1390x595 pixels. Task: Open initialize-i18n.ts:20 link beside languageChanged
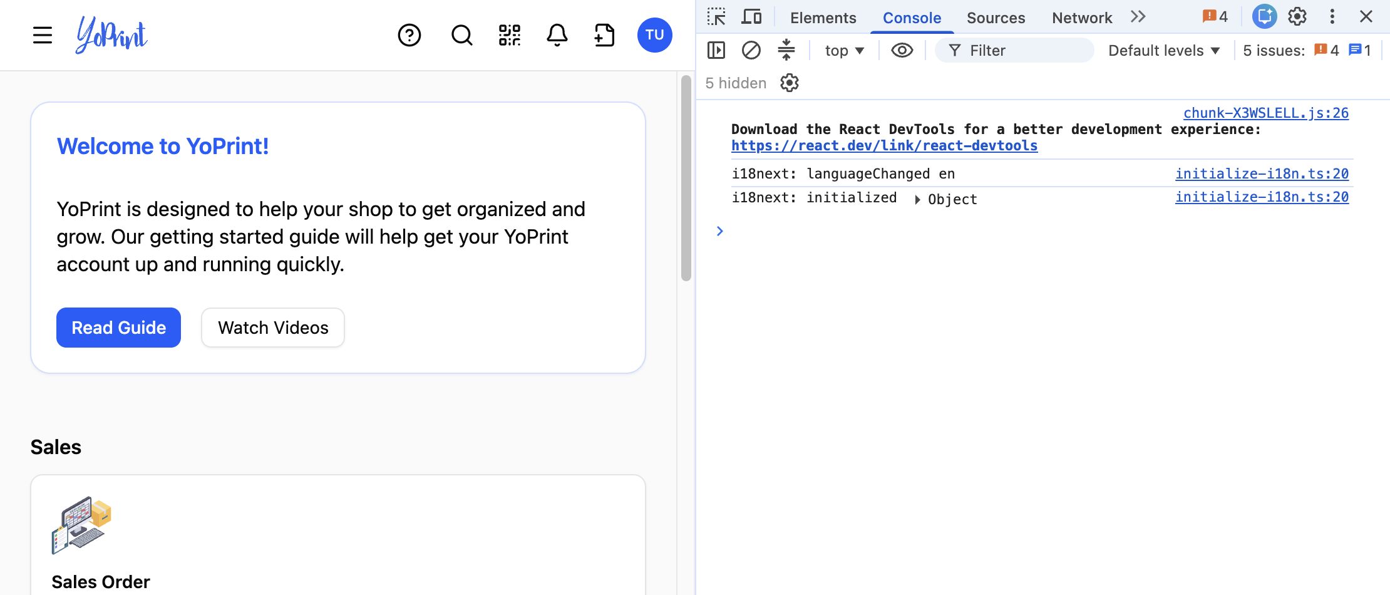[1262, 173]
